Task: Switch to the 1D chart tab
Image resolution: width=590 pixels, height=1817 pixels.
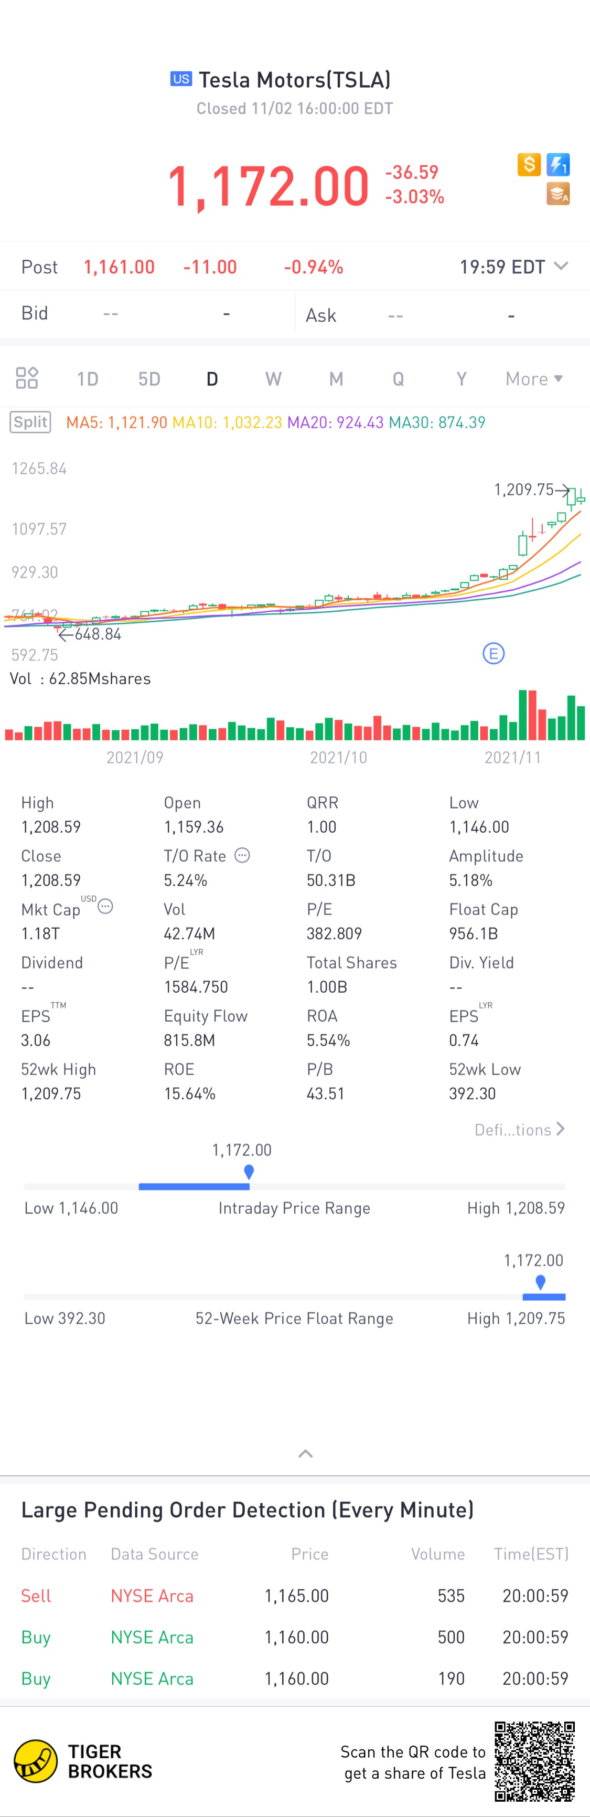Action: 88,379
